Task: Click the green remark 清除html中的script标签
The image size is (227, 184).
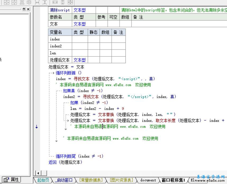Action: click(x=174, y=10)
